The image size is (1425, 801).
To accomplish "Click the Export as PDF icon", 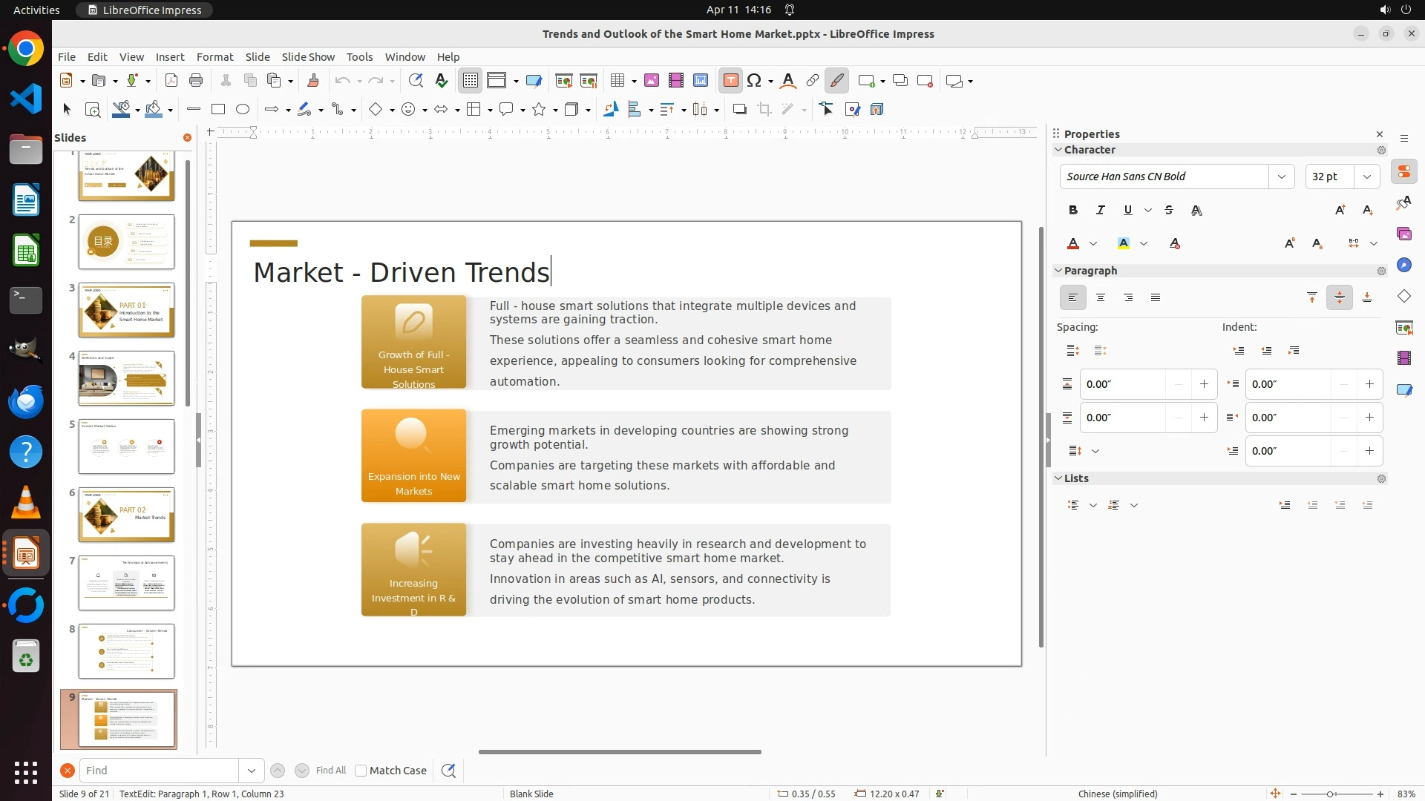I will [171, 81].
